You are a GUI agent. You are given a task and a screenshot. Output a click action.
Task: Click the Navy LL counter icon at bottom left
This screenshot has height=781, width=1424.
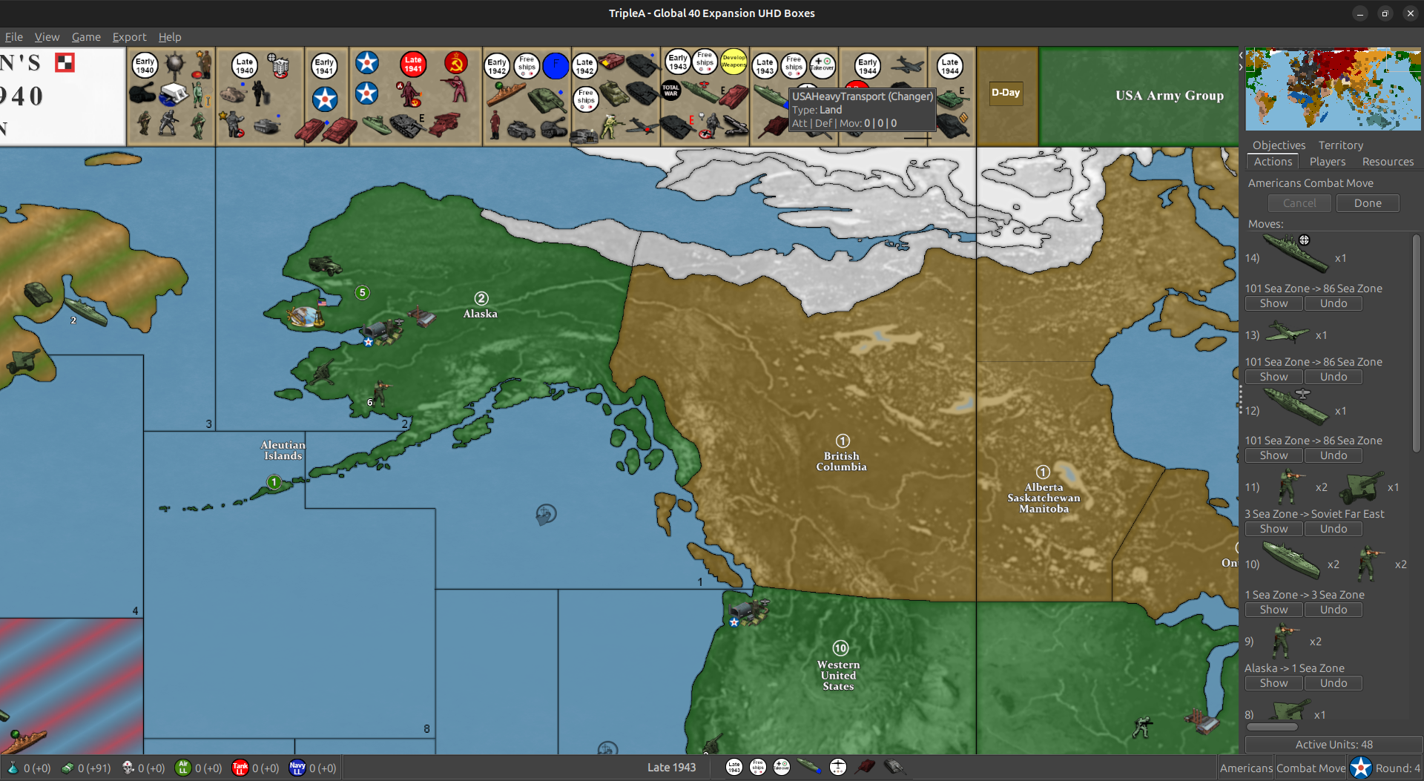point(297,768)
